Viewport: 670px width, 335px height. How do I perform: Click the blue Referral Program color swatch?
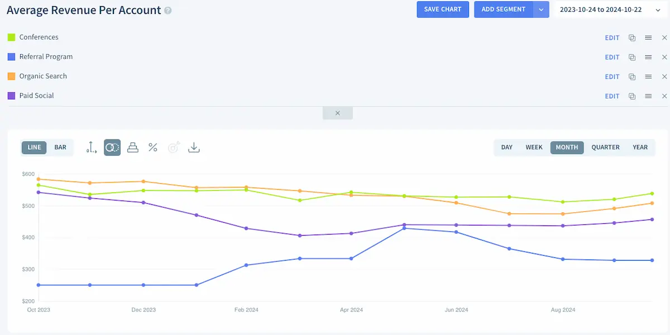(11, 57)
